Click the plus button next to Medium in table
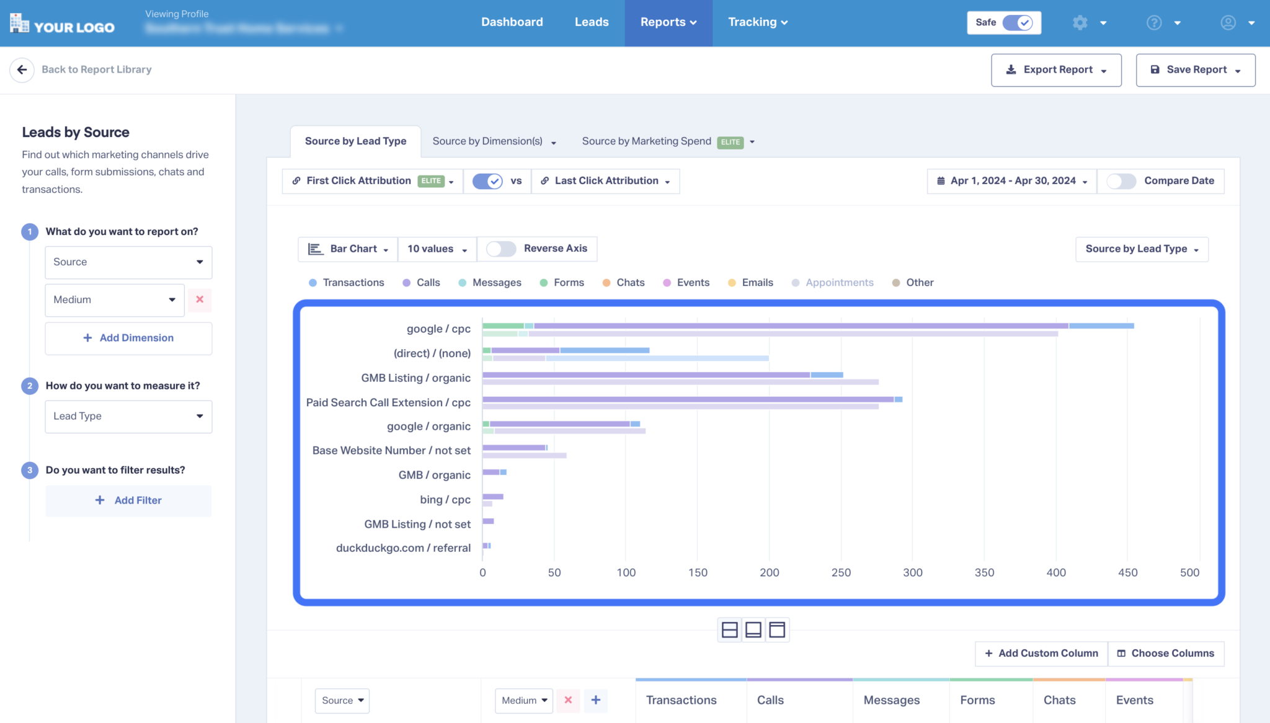Screen dimensions: 1270x723 coord(596,700)
